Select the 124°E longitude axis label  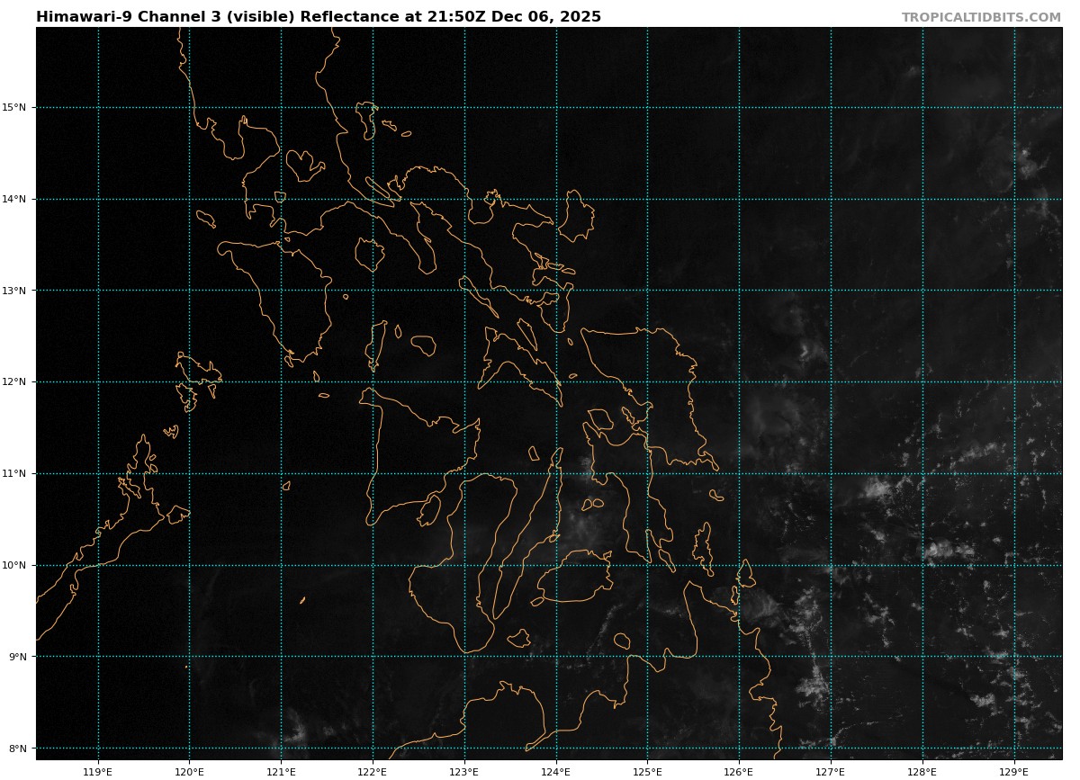pyautogui.click(x=555, y=772)
